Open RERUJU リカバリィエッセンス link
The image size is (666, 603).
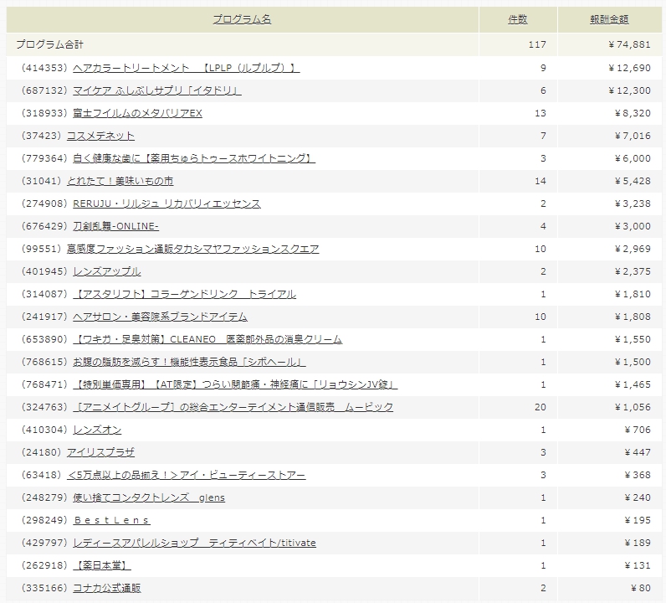coord(166,204)
